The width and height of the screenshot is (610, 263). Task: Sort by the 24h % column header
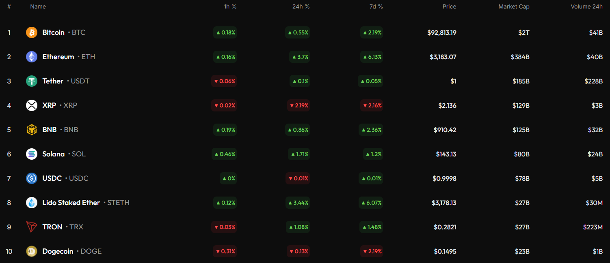point(301,6)
